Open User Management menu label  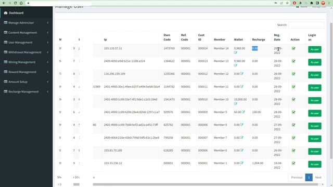(x=20, y=43)
